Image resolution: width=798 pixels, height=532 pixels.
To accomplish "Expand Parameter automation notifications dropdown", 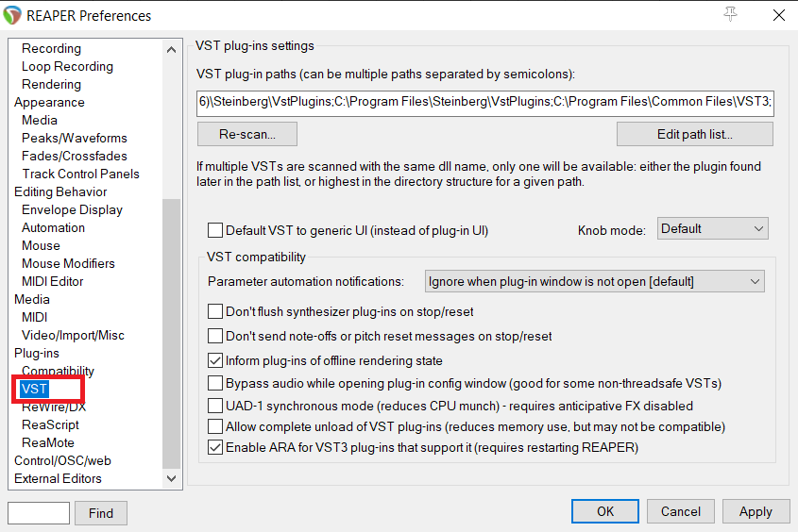I will (x=594, y=281).
